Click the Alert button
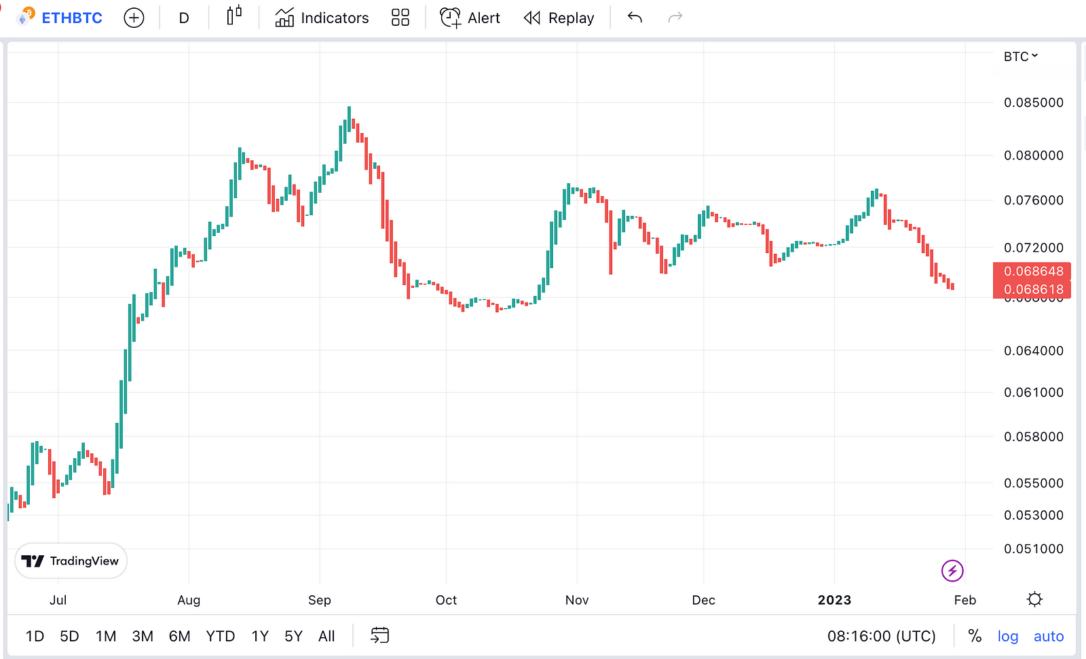 pyautogui.click(x=470, y=18)
